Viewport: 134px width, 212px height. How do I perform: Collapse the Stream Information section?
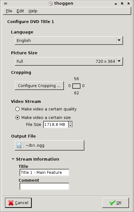[13, 159]
